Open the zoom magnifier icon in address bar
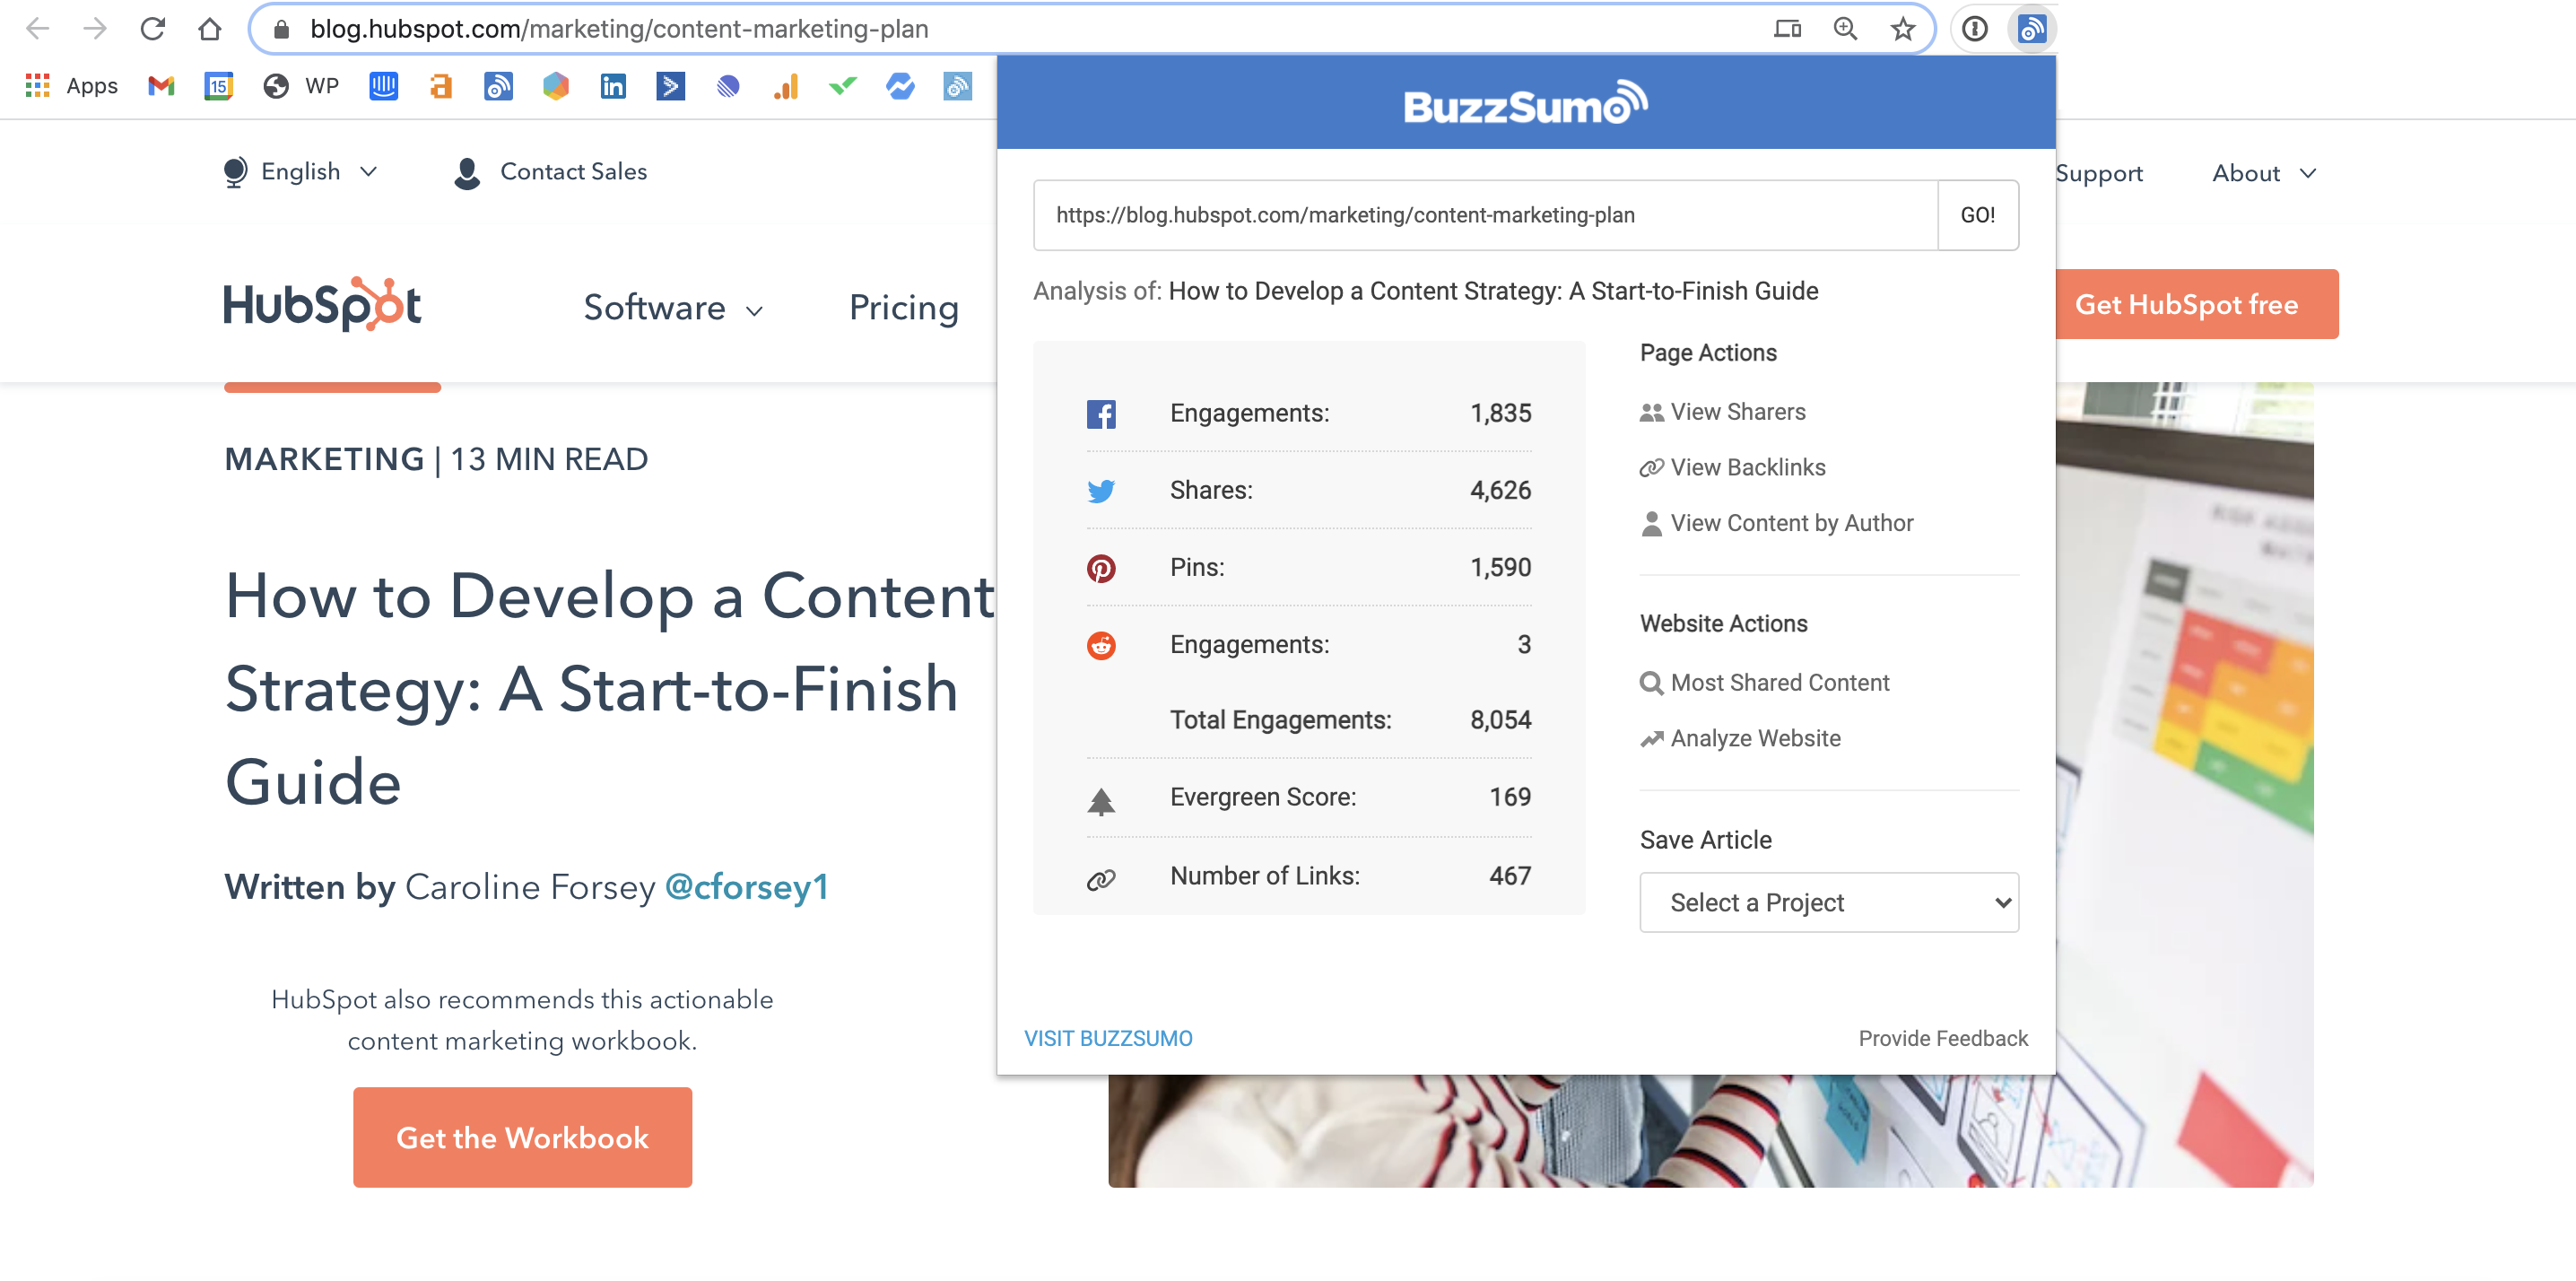 click(1845, 29)
